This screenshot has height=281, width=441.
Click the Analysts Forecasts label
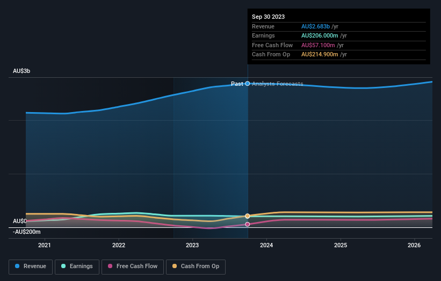pyautogui.click(x=278, y=84)
